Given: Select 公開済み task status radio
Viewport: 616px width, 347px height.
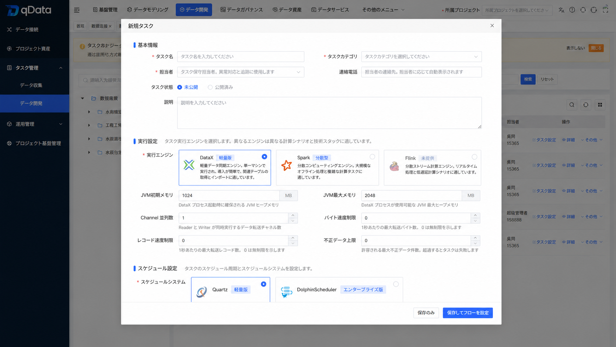Looking at the screenshot, I should (210, 87).
